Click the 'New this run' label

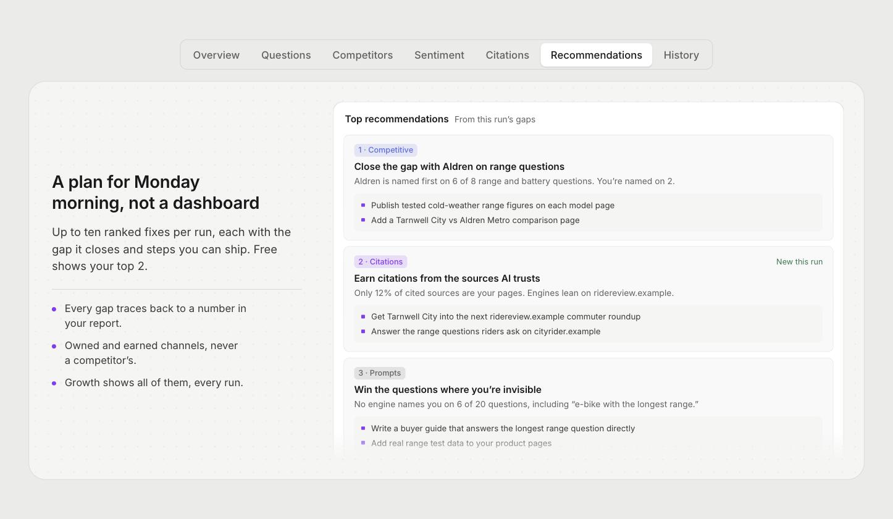tap(799, 262)
